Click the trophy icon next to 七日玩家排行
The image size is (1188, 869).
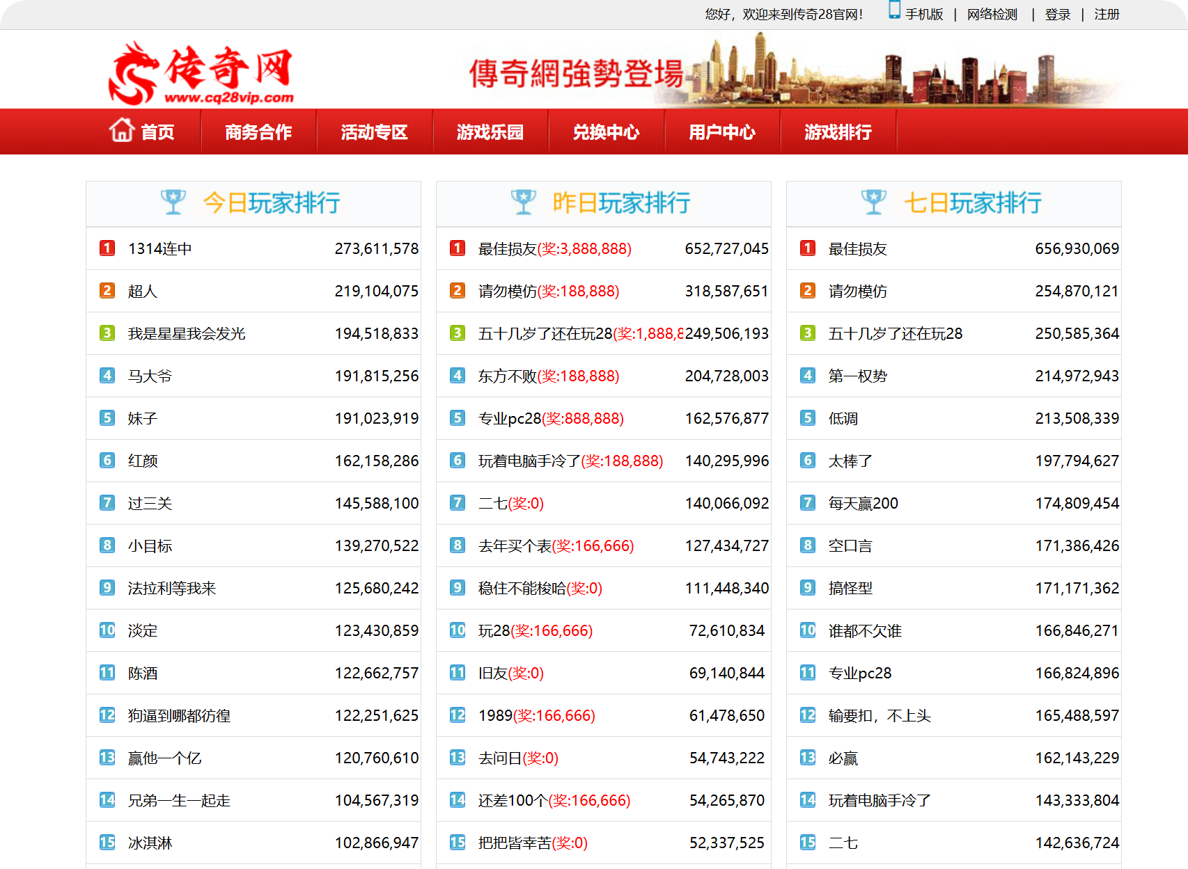(x=874, y=202)
